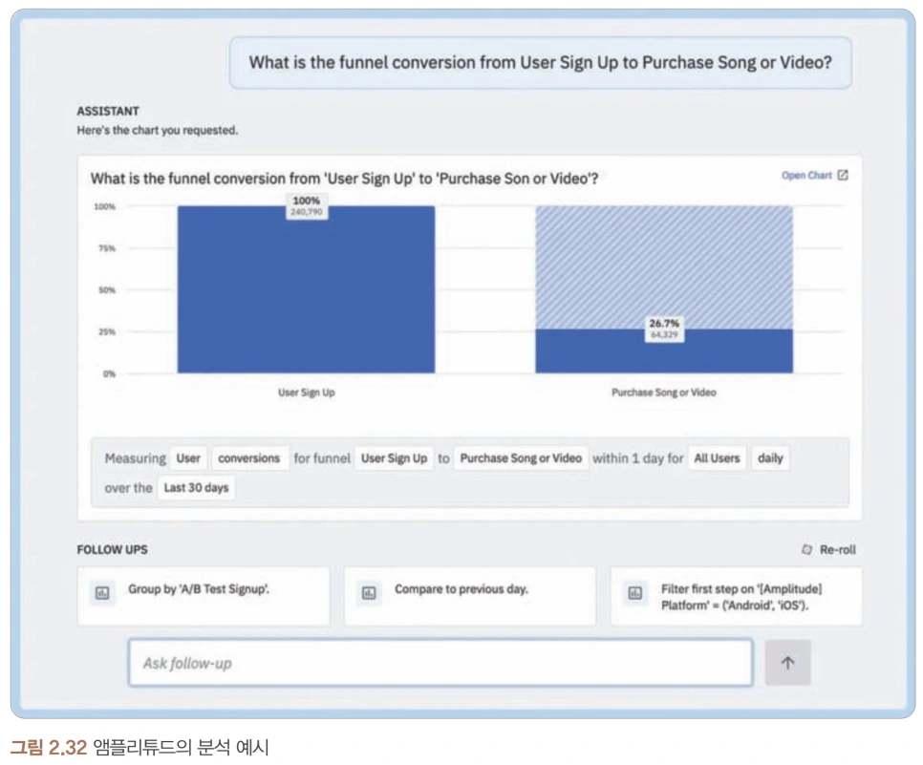Click chart icon on the Filter first step card
923x765 pixels.
click(635, 592)
